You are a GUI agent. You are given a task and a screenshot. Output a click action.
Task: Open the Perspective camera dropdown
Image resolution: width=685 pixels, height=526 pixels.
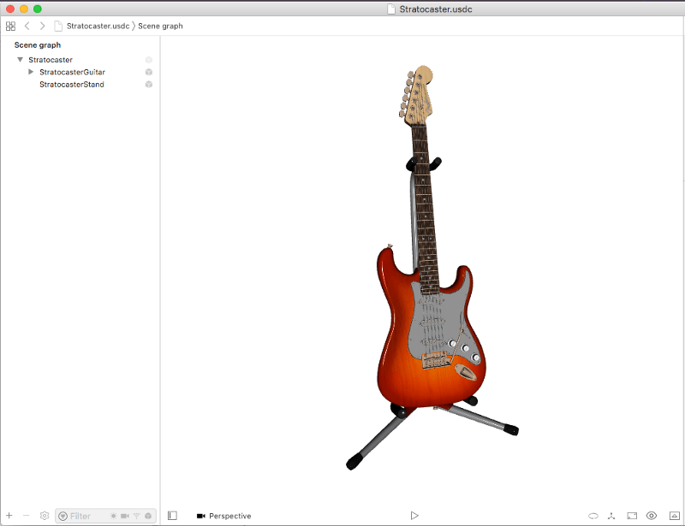pos(224,516)
